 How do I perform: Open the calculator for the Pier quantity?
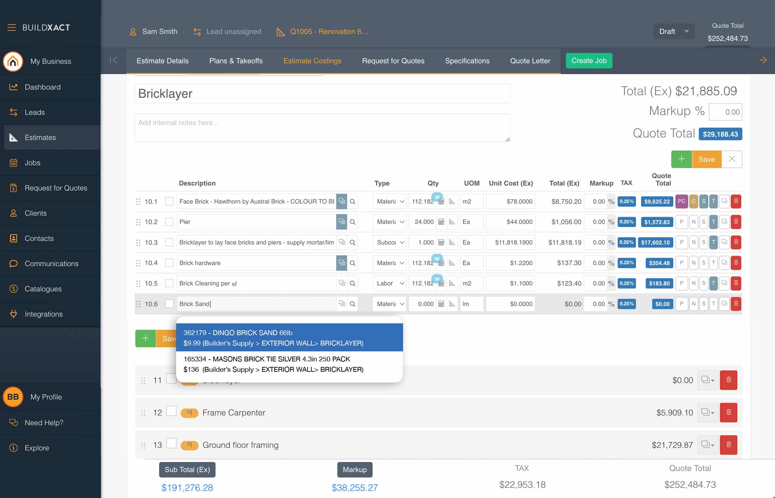tap(441, 222)
